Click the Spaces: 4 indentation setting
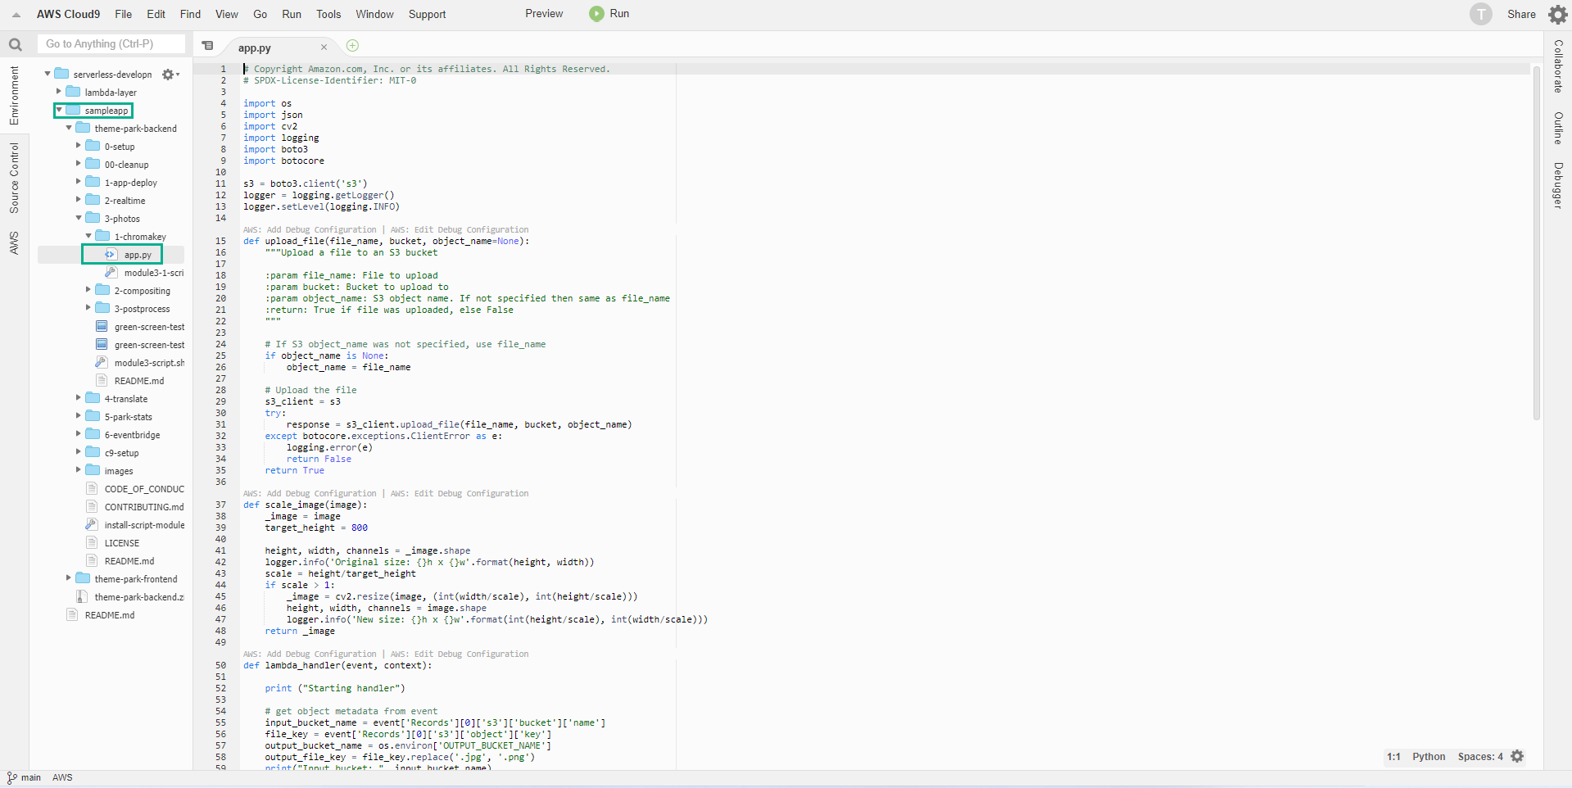Image resolution: width=1572 pixels, height=788 pixels. [1480, 757]
